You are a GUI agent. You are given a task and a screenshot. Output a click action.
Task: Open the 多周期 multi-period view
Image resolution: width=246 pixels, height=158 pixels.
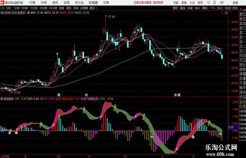click(84, 8)
